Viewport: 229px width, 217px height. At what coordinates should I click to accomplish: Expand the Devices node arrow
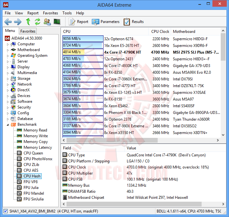[8, 96]
